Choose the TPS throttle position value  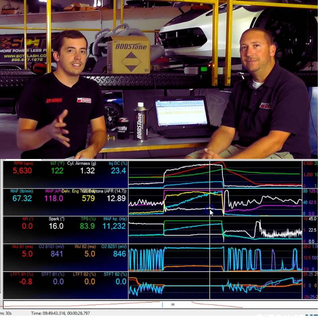coord(87,226)
